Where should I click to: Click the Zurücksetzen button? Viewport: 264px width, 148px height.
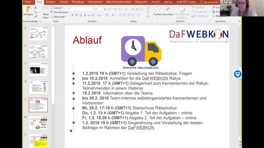60,12
